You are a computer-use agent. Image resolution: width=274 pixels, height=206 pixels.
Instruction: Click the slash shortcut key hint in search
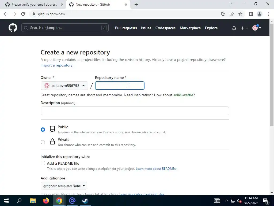pos(104,28)
